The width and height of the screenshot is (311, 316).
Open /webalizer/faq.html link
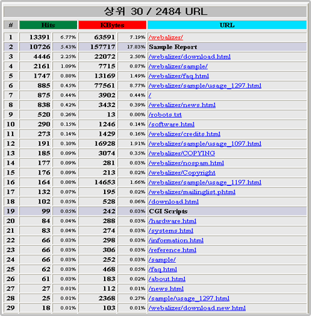click(x=179, y=76)
